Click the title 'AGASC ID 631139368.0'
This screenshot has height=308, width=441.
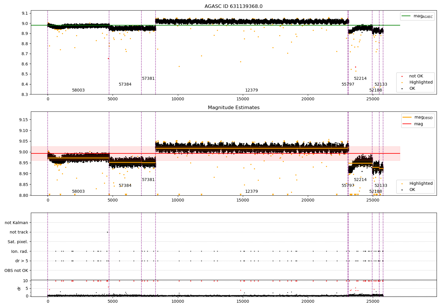[x=233, y=6]
